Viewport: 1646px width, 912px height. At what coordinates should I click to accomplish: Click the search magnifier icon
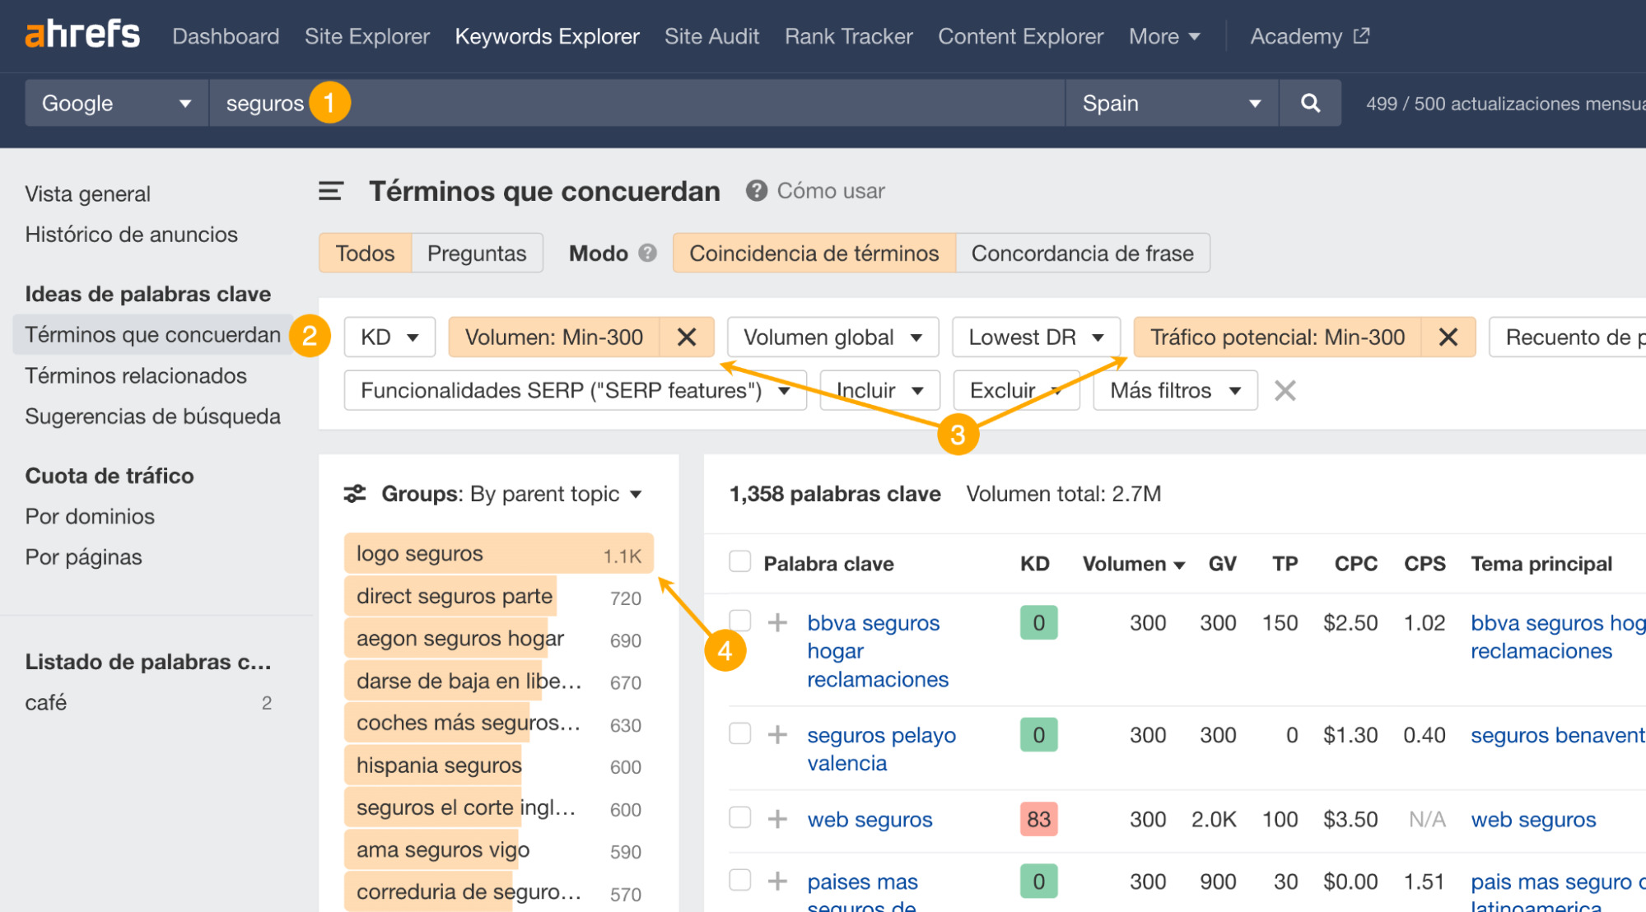coord(1309,103)
